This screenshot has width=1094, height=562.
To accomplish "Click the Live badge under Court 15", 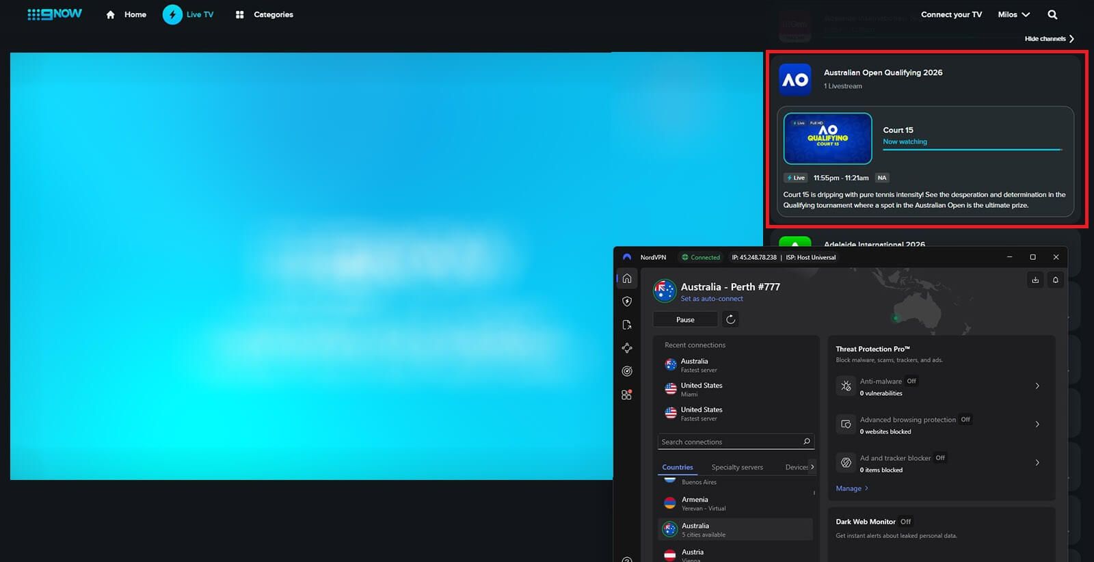I will point(796,178).
